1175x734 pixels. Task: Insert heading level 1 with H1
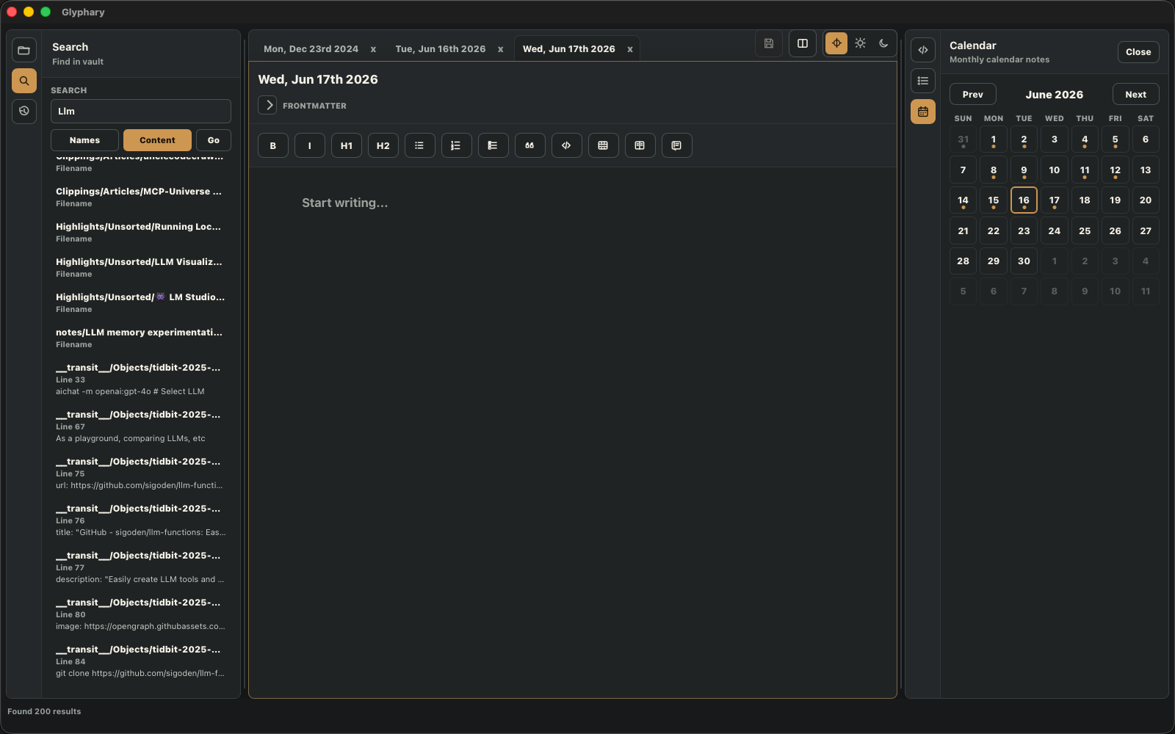point(347,145)
